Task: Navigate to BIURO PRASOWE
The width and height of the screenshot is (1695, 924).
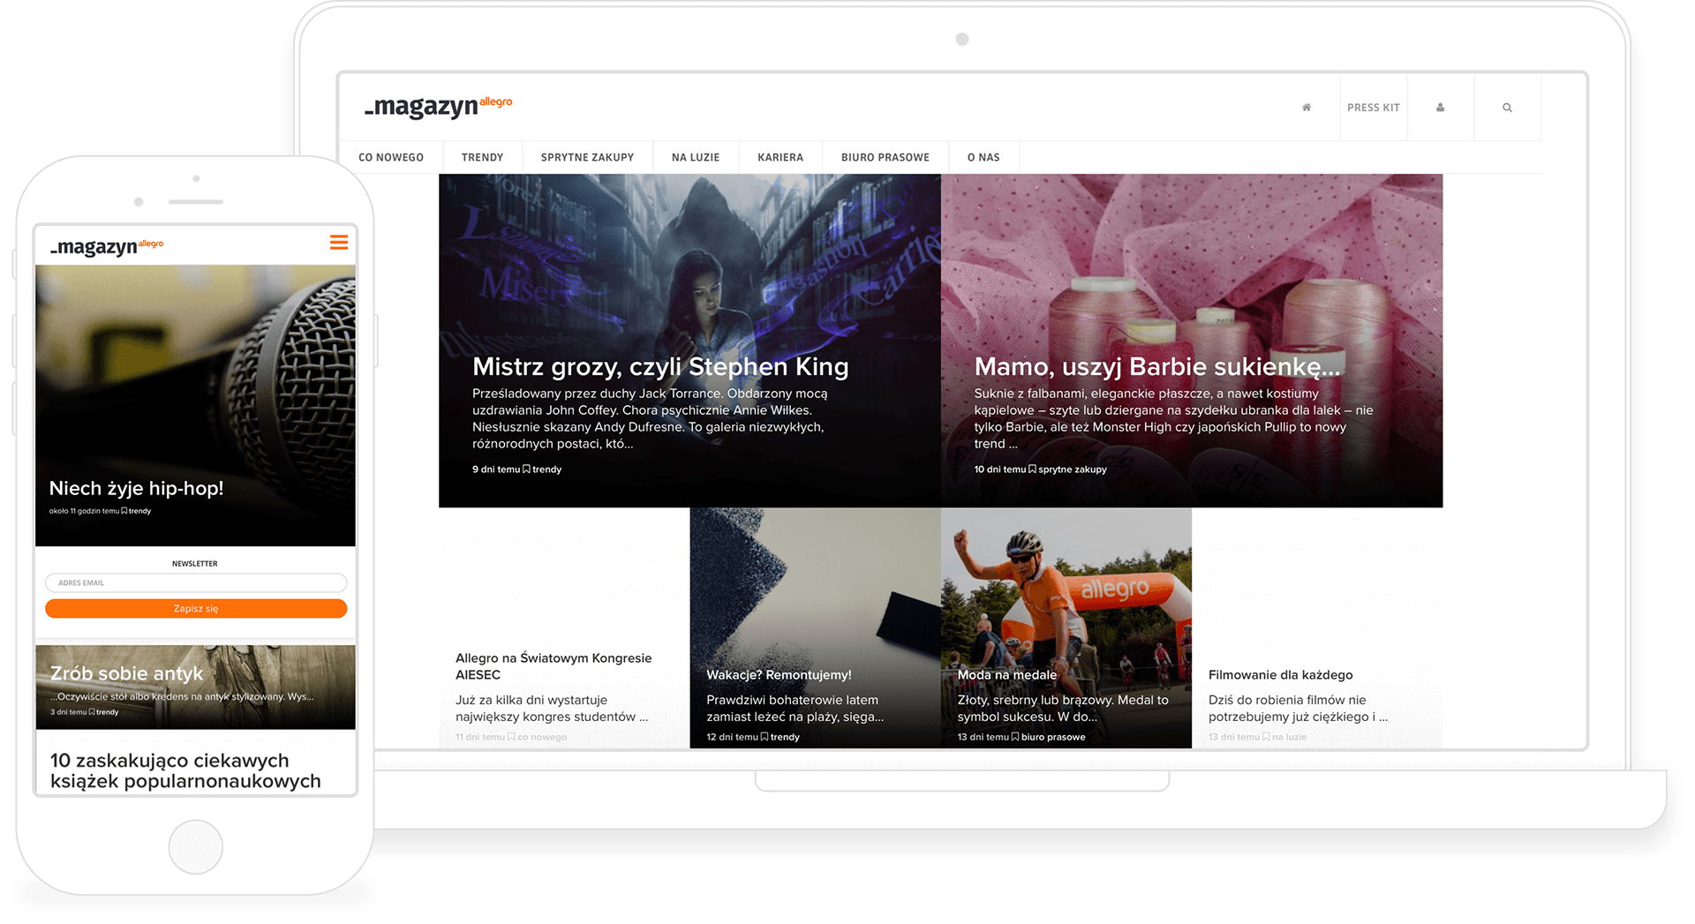Action: (x=885, y=157)
